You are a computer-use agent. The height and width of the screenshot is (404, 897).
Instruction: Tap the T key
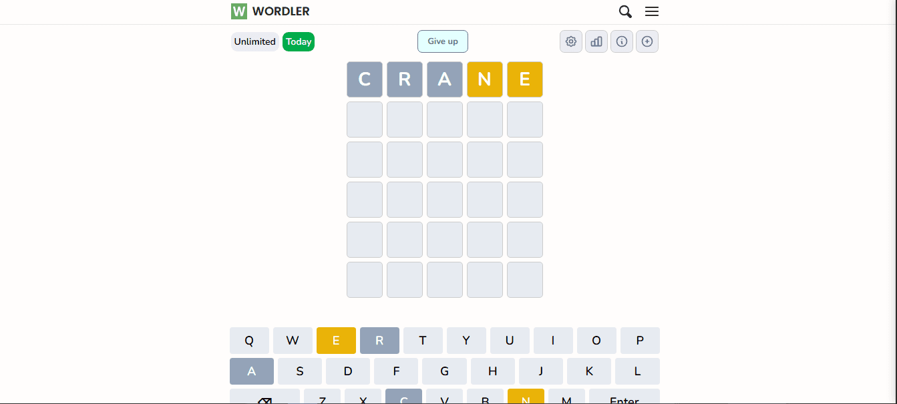pos(423,341)
